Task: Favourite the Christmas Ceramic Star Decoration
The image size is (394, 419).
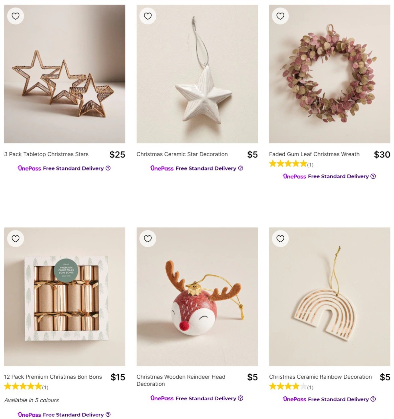Action: (x=148, y=15)
